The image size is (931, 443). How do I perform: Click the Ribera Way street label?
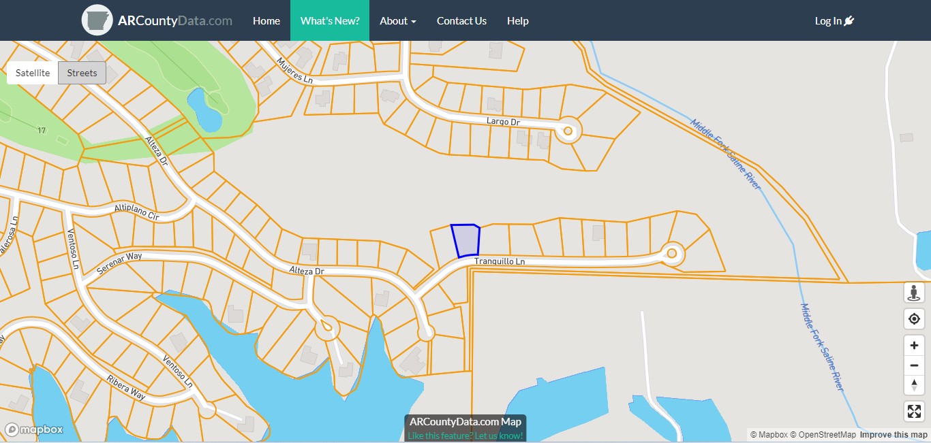coord(126,388)
